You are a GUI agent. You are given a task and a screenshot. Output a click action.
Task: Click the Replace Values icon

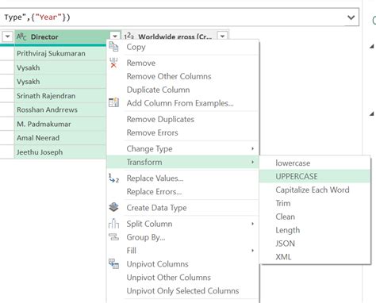click(x=113, y=178)
